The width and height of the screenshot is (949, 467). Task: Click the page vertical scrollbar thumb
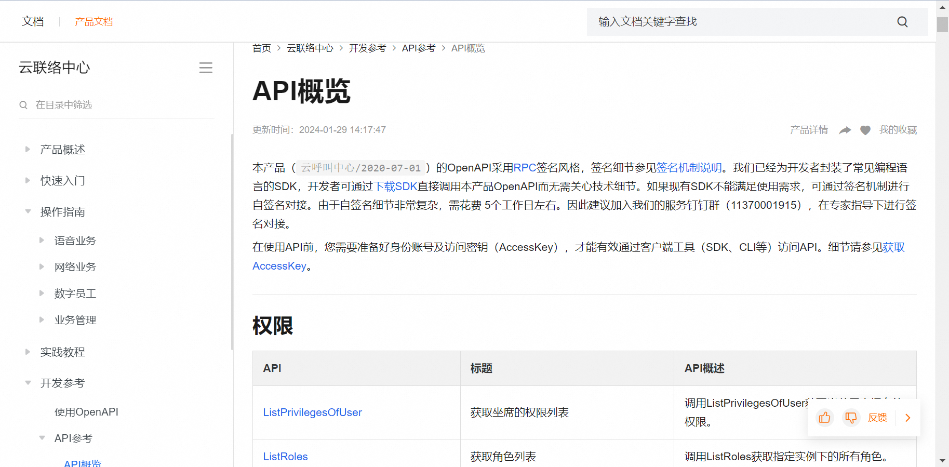[942, 24]
